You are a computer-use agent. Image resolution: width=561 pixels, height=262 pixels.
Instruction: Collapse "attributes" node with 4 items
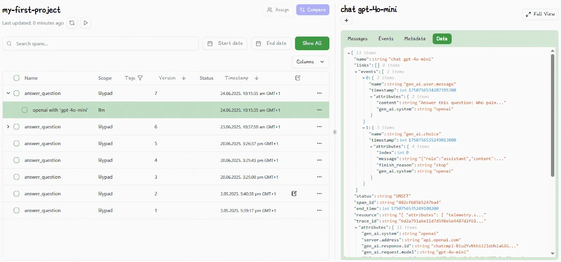point(371,147)
